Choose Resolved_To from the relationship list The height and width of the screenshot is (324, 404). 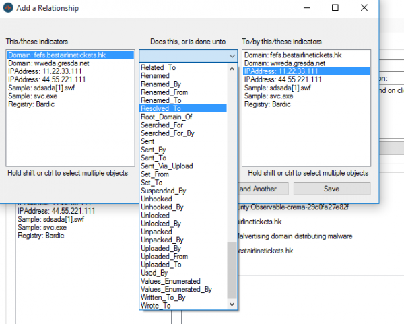[x=183, y=108]
